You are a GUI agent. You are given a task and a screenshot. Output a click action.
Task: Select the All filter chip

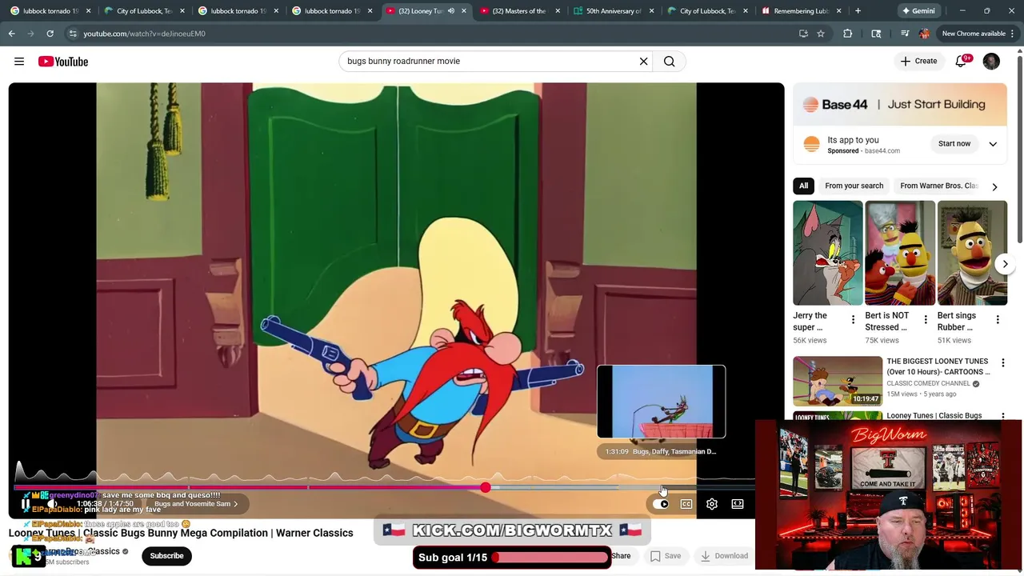click(803, 186)
